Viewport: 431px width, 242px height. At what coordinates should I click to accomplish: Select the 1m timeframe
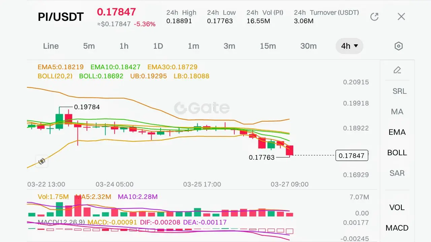pyautogui.click(x=194, y=46)
